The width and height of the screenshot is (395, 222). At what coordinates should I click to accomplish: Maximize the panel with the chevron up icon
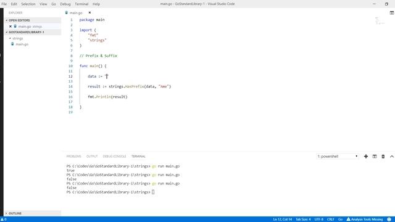[392, 156]
